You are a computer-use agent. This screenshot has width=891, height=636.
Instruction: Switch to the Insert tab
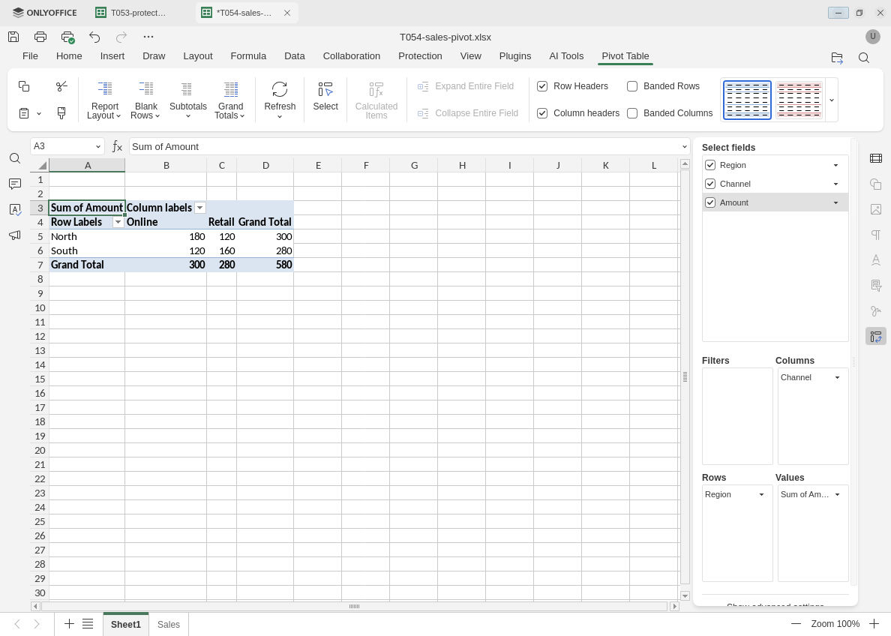coord(112,56)
